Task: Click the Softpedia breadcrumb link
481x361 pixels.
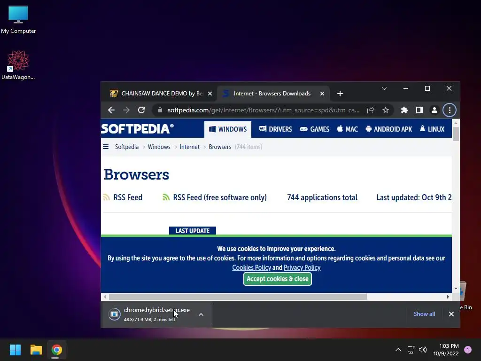Action: click(x=127, y=147)
